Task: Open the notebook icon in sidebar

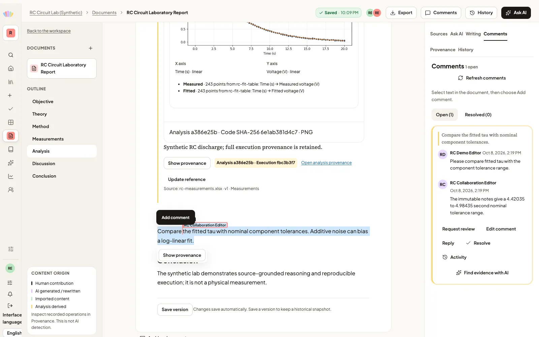Action: click(11, 149)
